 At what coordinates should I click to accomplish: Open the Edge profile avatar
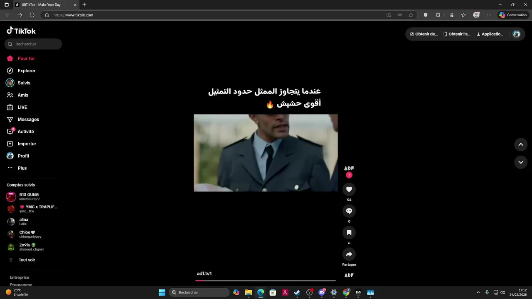476,15
